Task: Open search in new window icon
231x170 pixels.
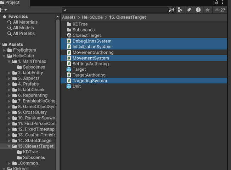Action: pos(171,10)
